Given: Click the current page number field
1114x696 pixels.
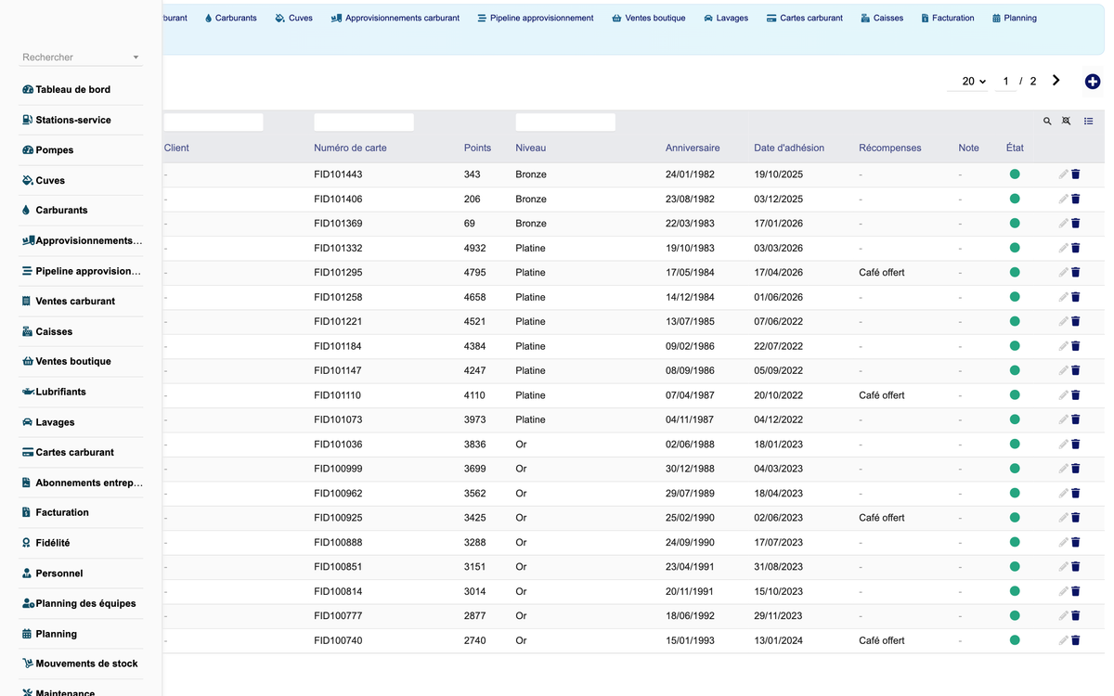Looking at the screenshot, I should (1005, 82).
